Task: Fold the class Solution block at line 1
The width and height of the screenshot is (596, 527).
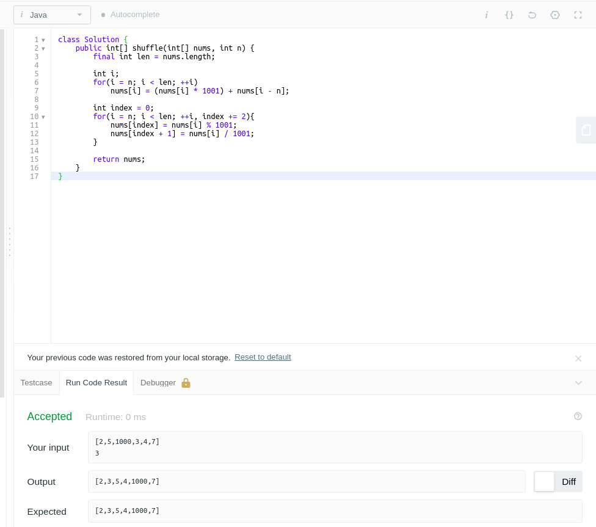Action: (x=43, y=40)
